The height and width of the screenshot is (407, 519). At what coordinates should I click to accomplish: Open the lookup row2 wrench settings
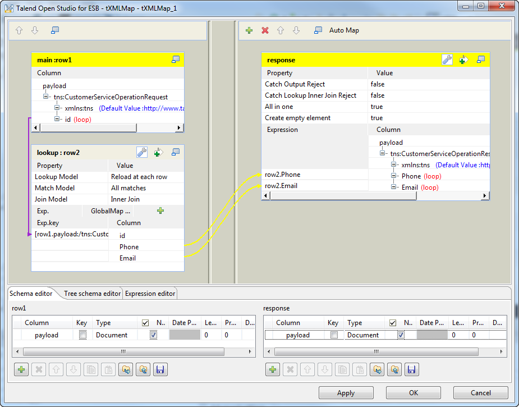(142, 152)
